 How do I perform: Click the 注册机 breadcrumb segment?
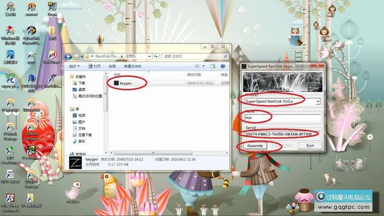130,56
